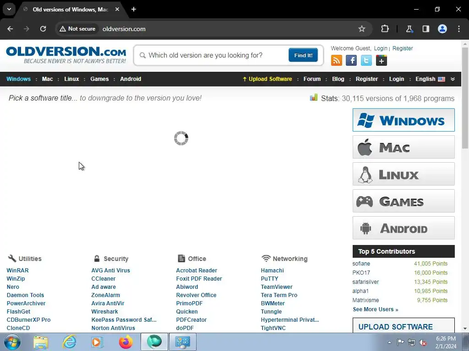Open the PuTTY link

[269, 279]
